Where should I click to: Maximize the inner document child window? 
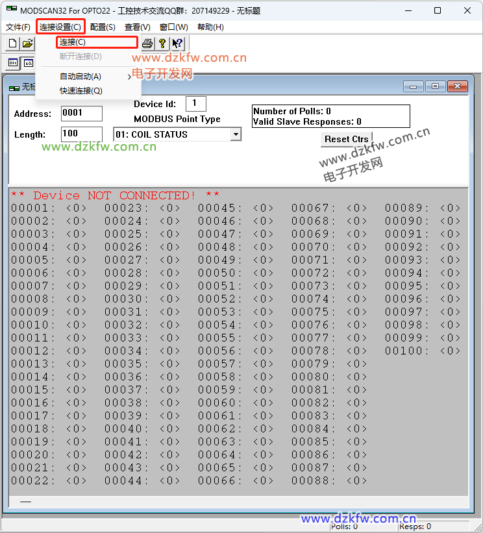(x=435, y=86)
